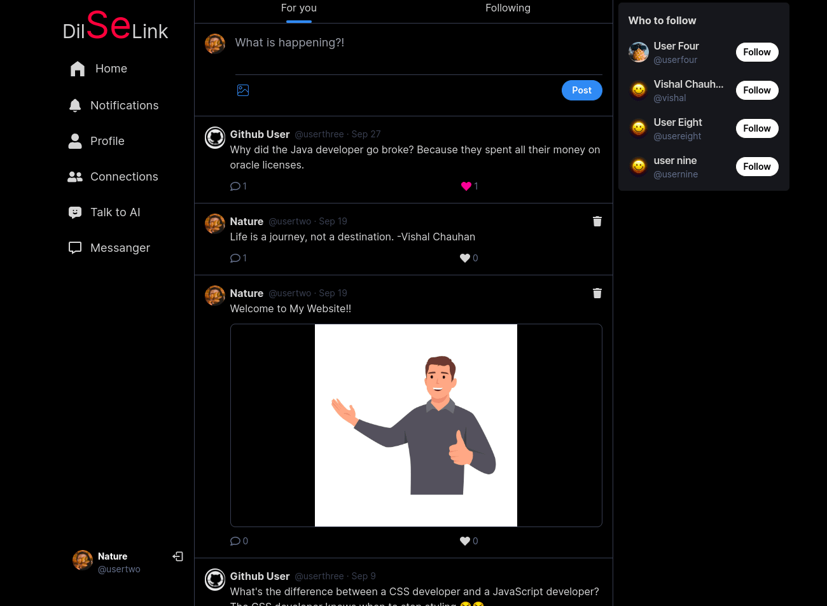Open comments on 'Welcome to My Website' post

point(235,541)
